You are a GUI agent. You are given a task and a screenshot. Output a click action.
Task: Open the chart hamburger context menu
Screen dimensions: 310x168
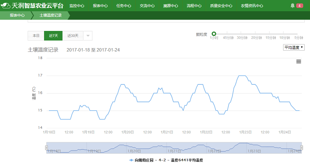(299, 62)
